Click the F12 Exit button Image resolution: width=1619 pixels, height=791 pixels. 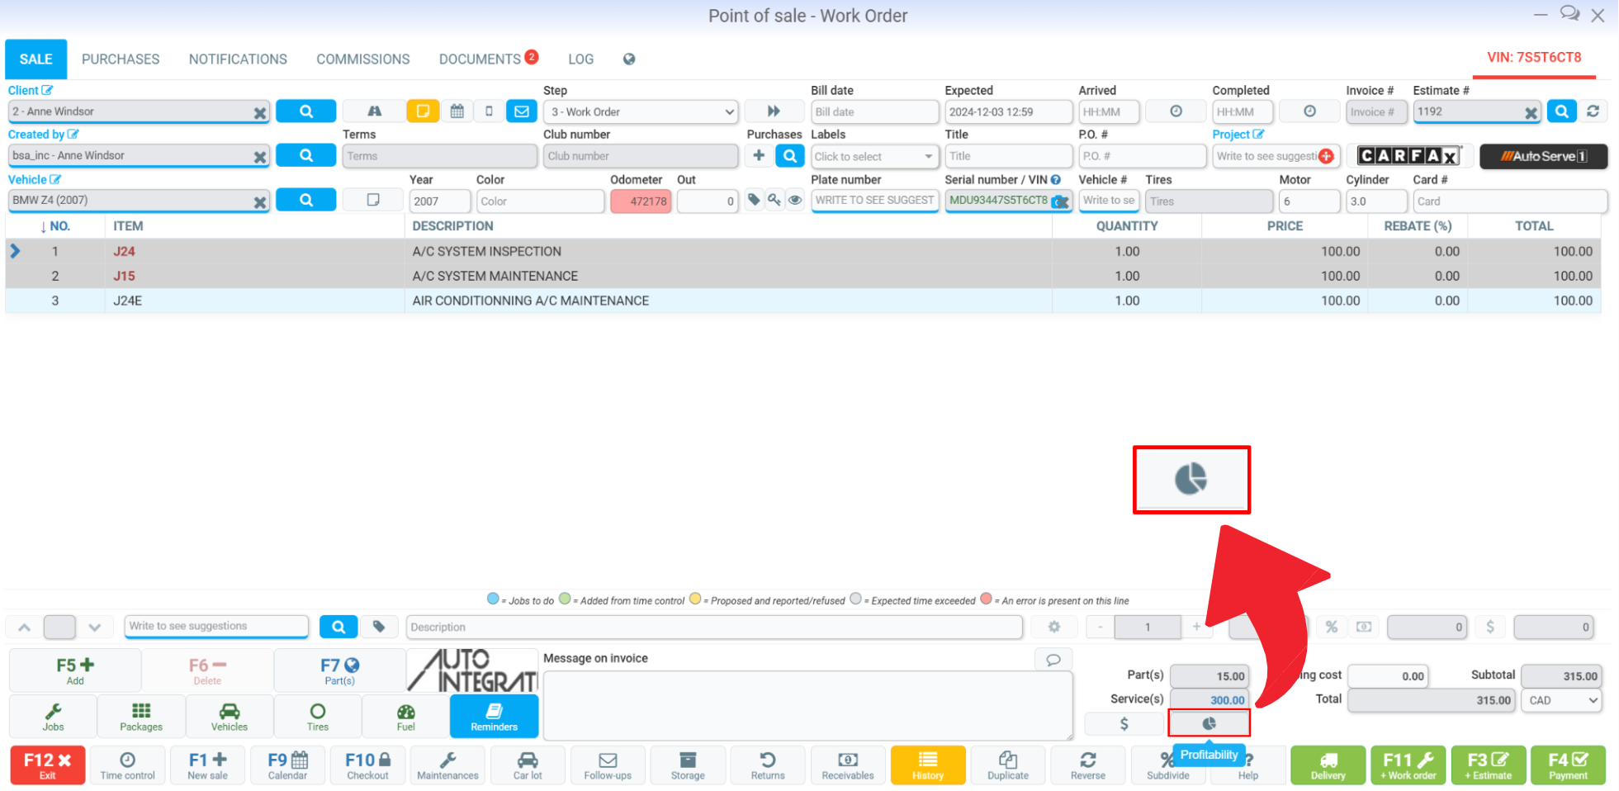(x=47, y=765)
